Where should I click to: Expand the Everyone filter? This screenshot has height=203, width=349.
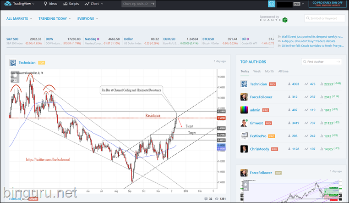point(87,18)
